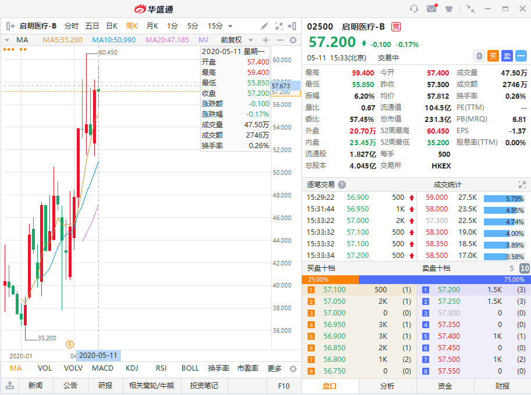Click the 25.00% buy ratio bar
This screenshot has width=531, height=395.
pyautogui.click(x=330, y=279)
